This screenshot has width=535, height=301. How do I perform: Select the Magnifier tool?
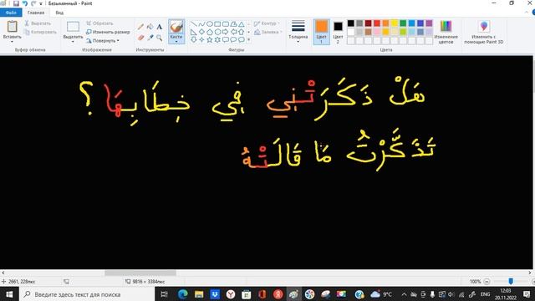pos(160,38)
